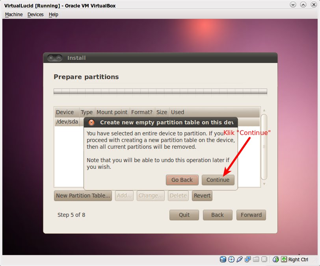Screen dimensions: 320x266
Task: Click the keyboard capture green arrow icon
Action: (x=284, y=259)
